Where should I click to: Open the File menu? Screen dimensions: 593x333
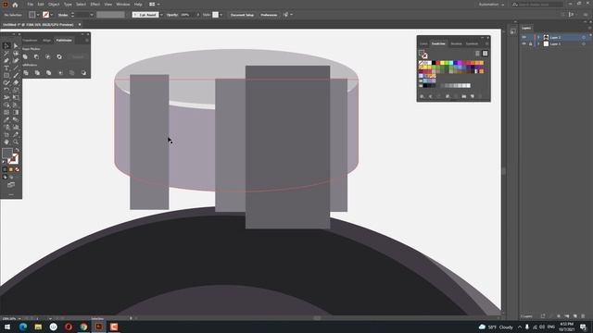(30, 5)
